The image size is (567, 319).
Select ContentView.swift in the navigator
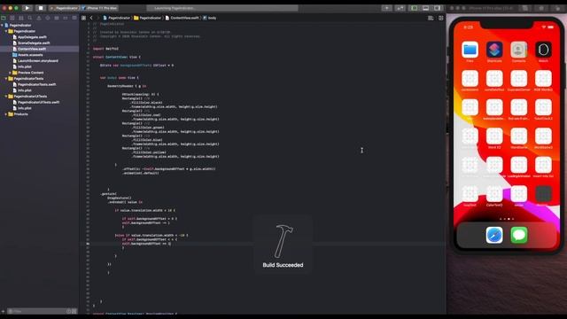[x=39, y=49]
